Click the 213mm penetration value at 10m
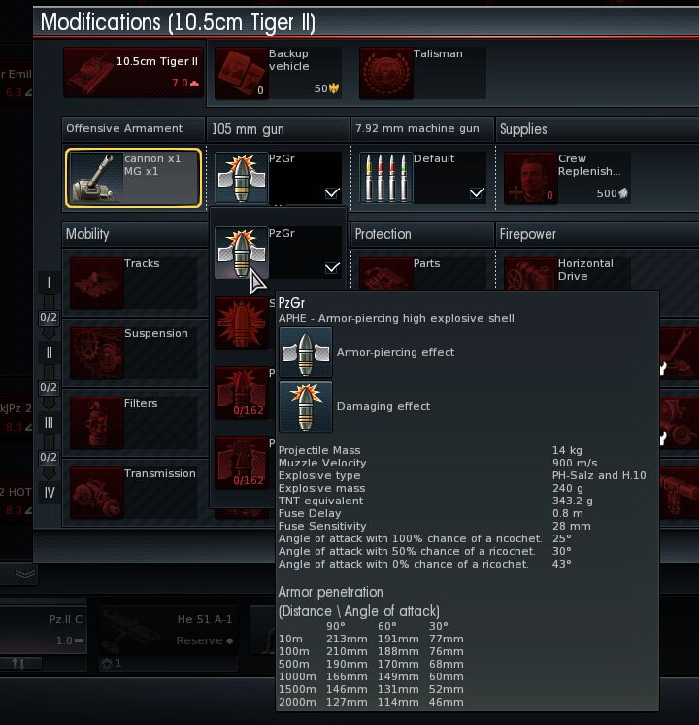 pos(347,639)
